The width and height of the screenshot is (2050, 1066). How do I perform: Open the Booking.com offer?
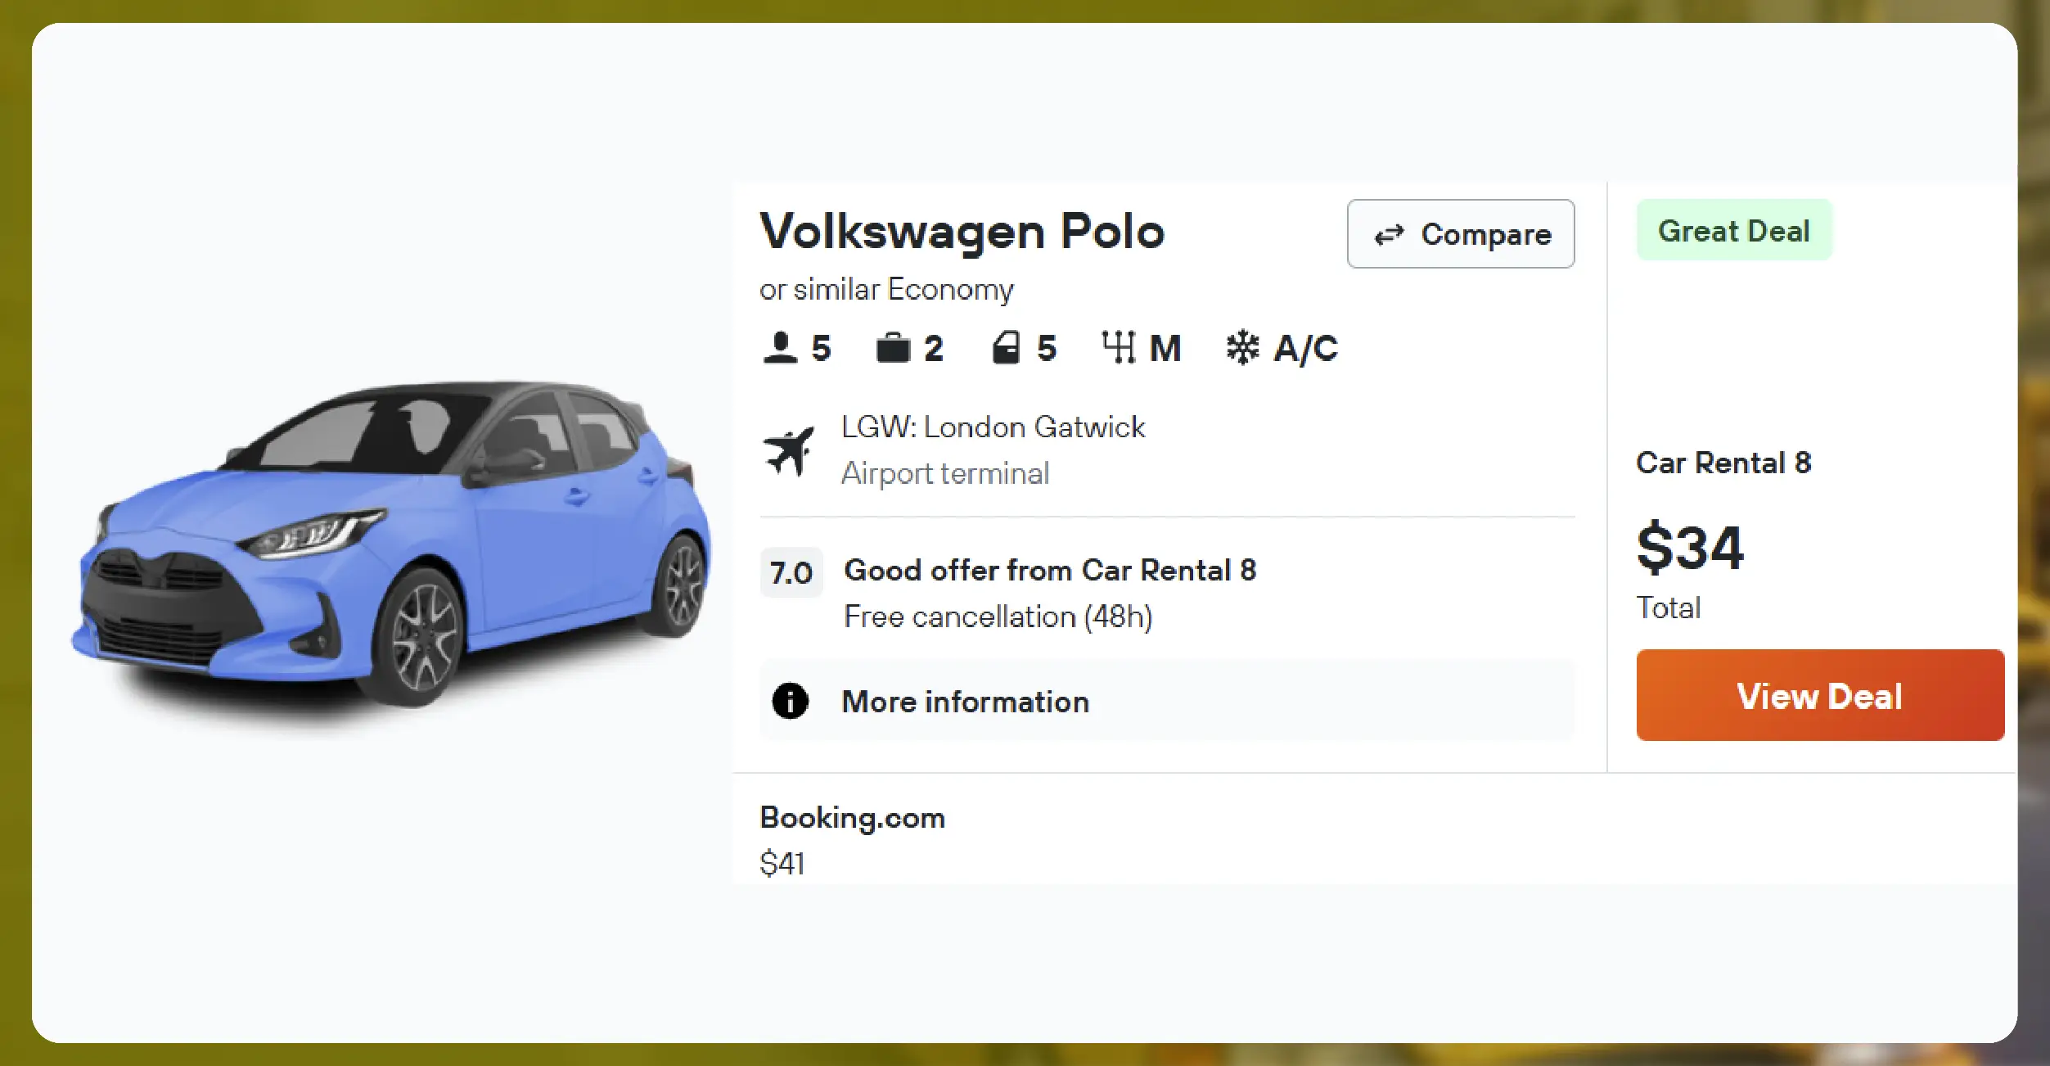(x=852, y=818)
